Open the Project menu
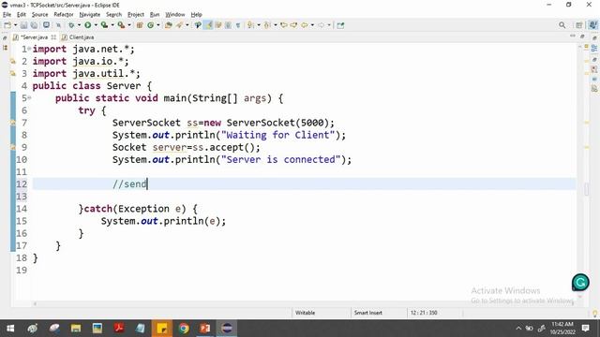 click(135, 15)
